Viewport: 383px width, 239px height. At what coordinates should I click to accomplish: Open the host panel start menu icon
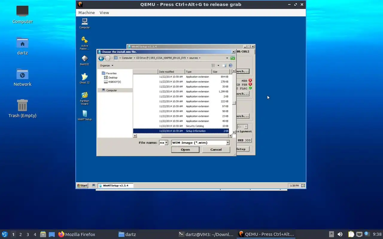pyautogui.click(x=5, y=234)
